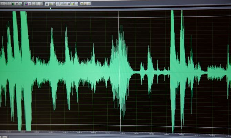
Task: Click the first icon of the rightmost toolbar group
Action: click(82, 4)
